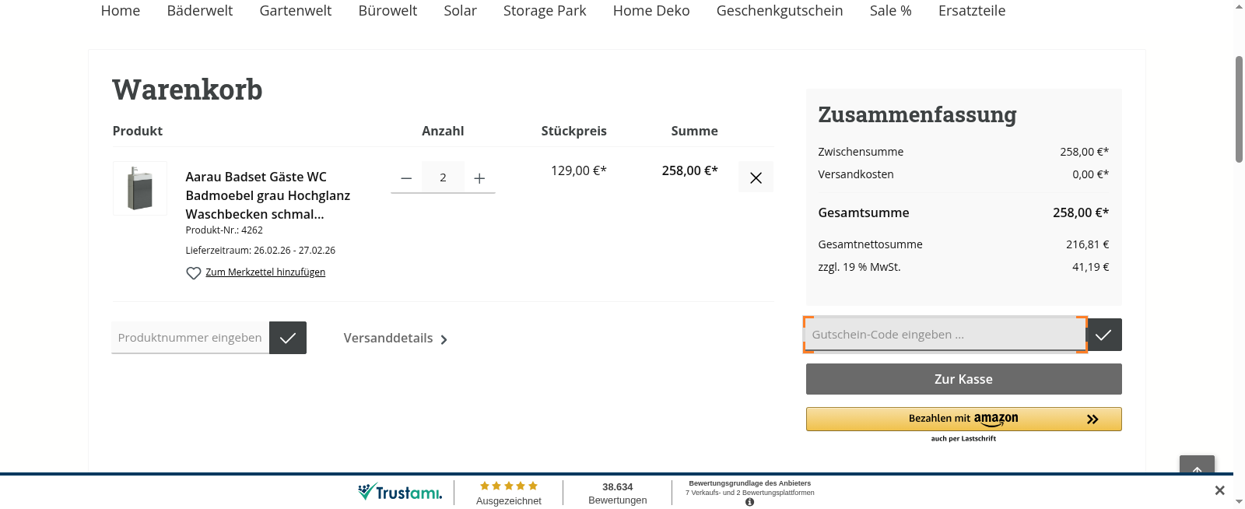The height and width of the screenshot is (509, 1245).
Task: Go to Sale % category
Action: [x=890, y=11]
